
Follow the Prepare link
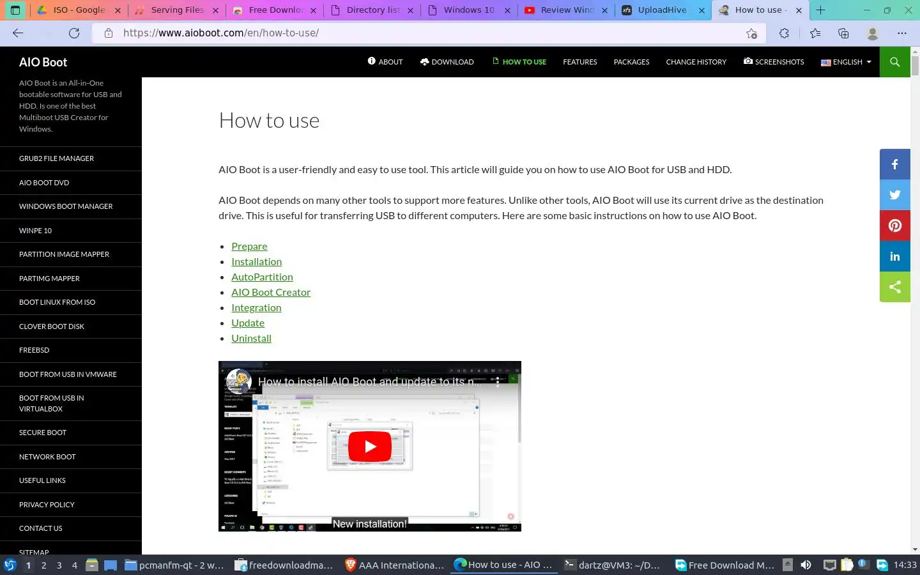249,246
